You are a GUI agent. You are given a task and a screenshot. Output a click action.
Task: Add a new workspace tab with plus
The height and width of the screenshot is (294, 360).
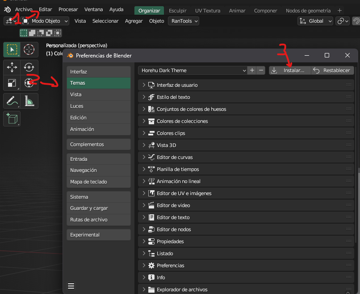point(340,11)
